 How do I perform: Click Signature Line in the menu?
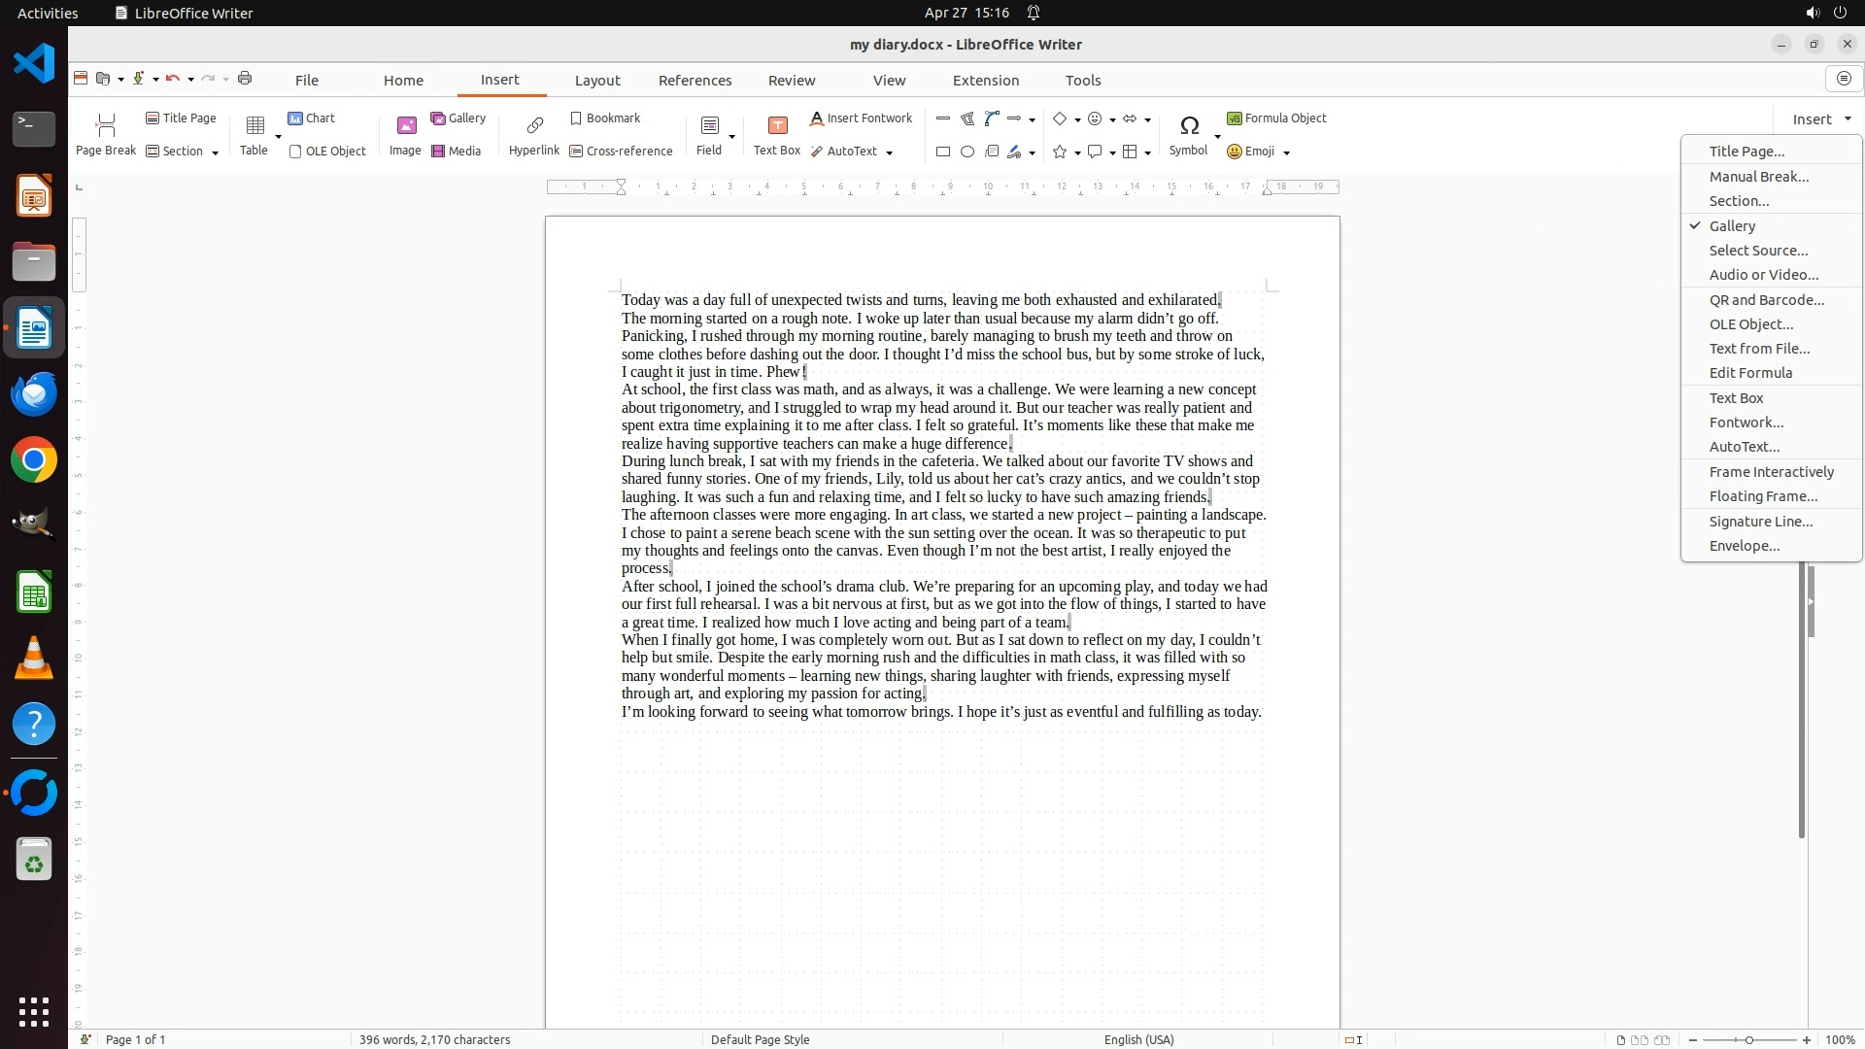tap(1760, 522)
